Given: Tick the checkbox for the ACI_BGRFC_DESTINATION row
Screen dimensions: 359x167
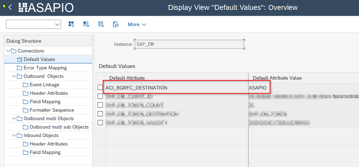Looking at the screenshot, I should tap(100, 87).
